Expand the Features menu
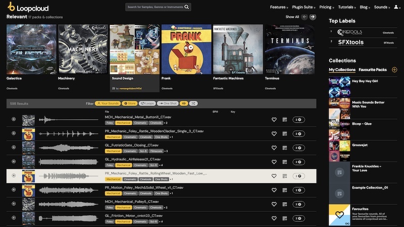This screenshot has width=404, height=227. click(279, 7)
